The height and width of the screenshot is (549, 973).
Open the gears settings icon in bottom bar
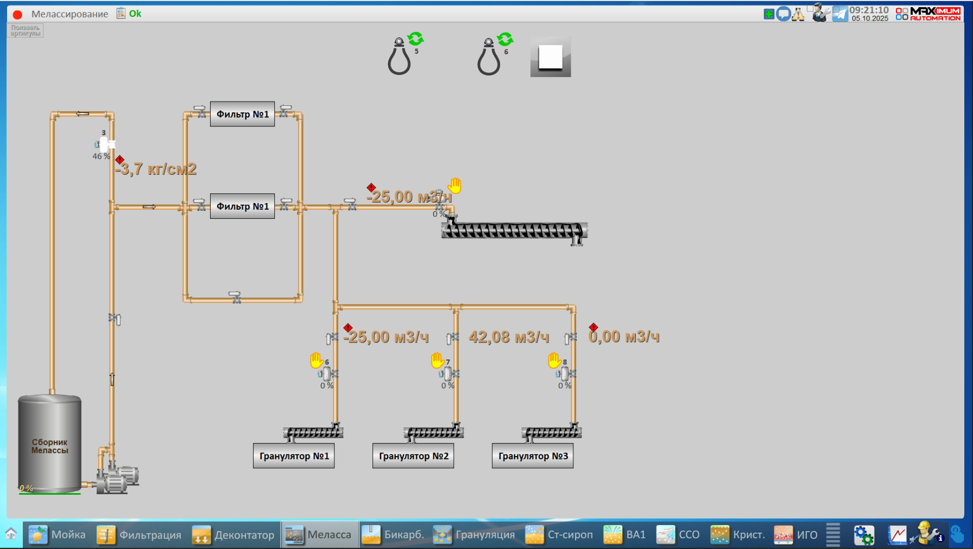click(x=863, y=535)
